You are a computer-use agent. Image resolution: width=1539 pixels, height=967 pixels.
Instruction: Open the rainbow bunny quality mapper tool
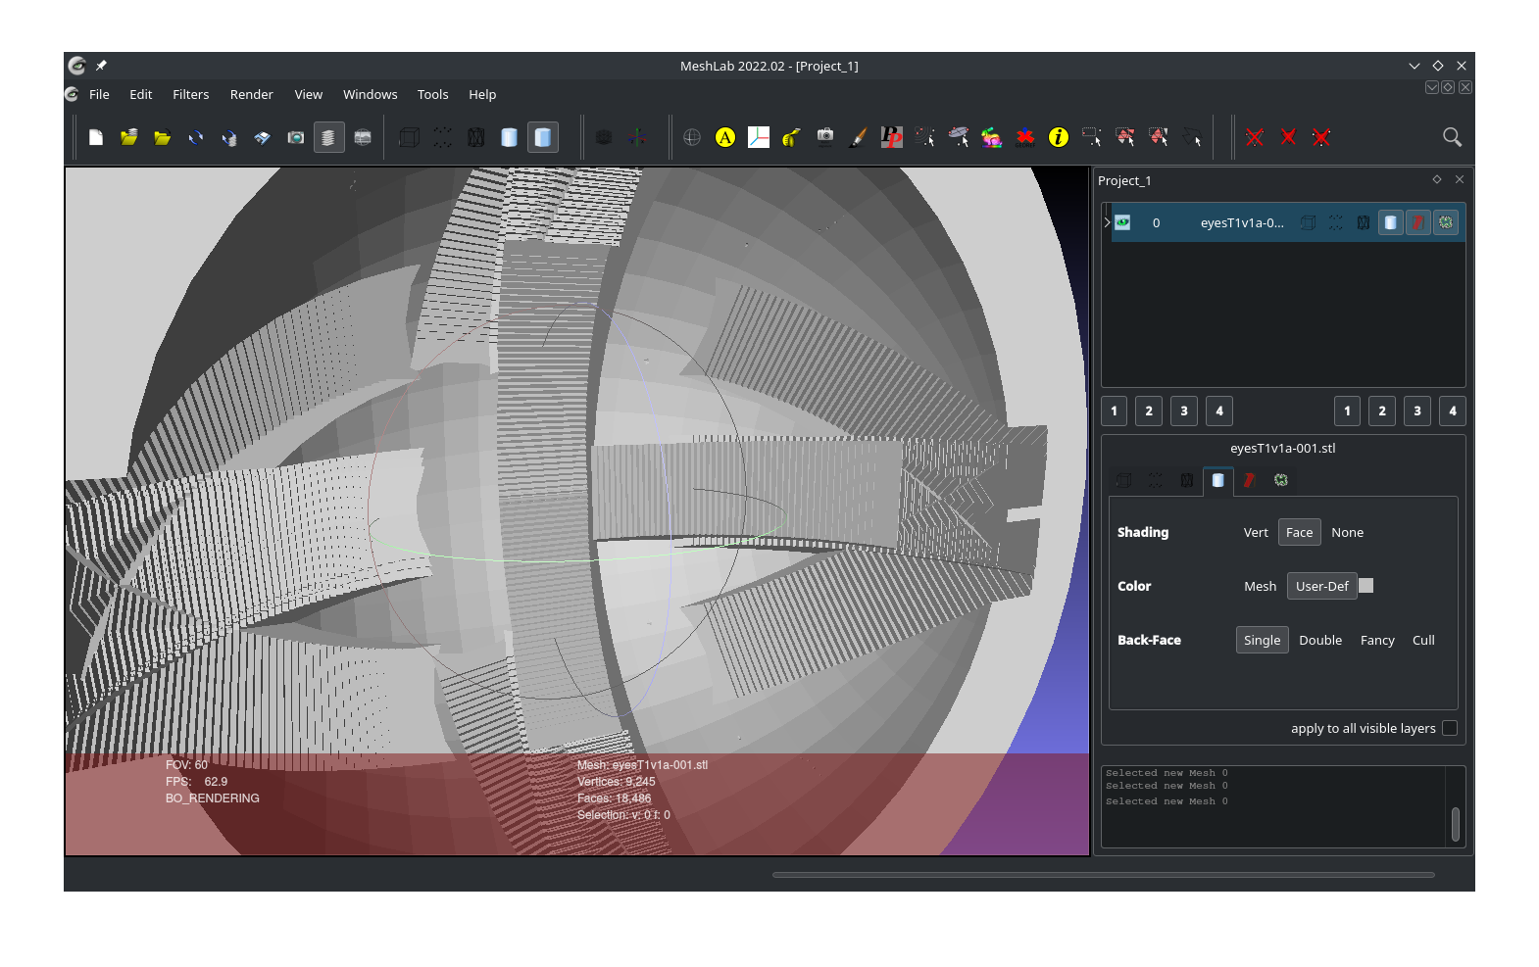click(992, 137)
